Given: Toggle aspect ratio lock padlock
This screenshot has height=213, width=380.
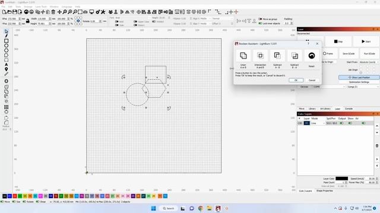Looking at the screenshot, I should 28,21.
